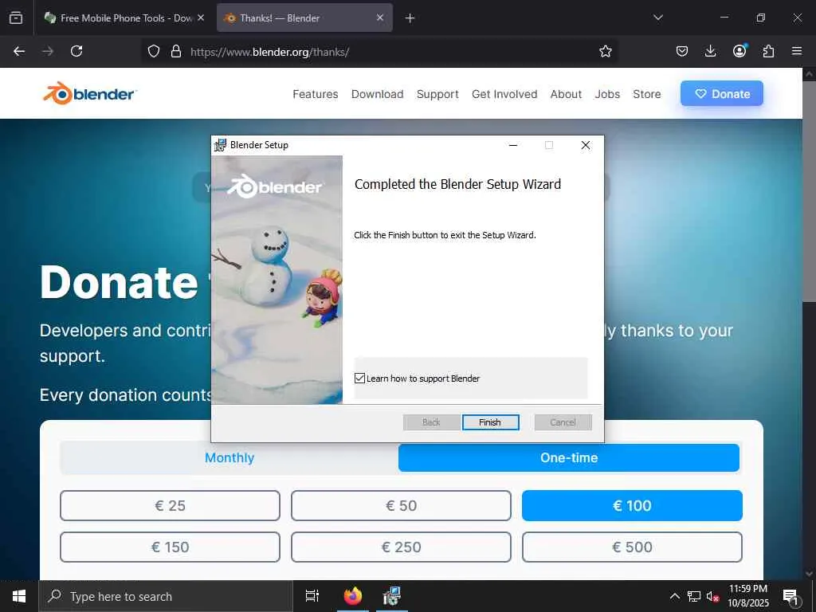This screenshot has width=816, height=612.
Task: Open a new browser tab
Action: [x=410, y=18]
